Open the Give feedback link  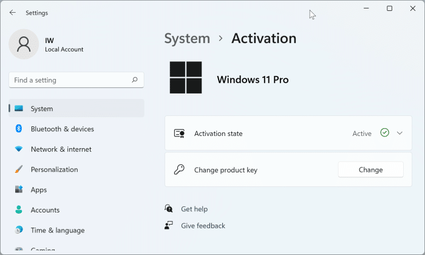[x=203, y=226]
